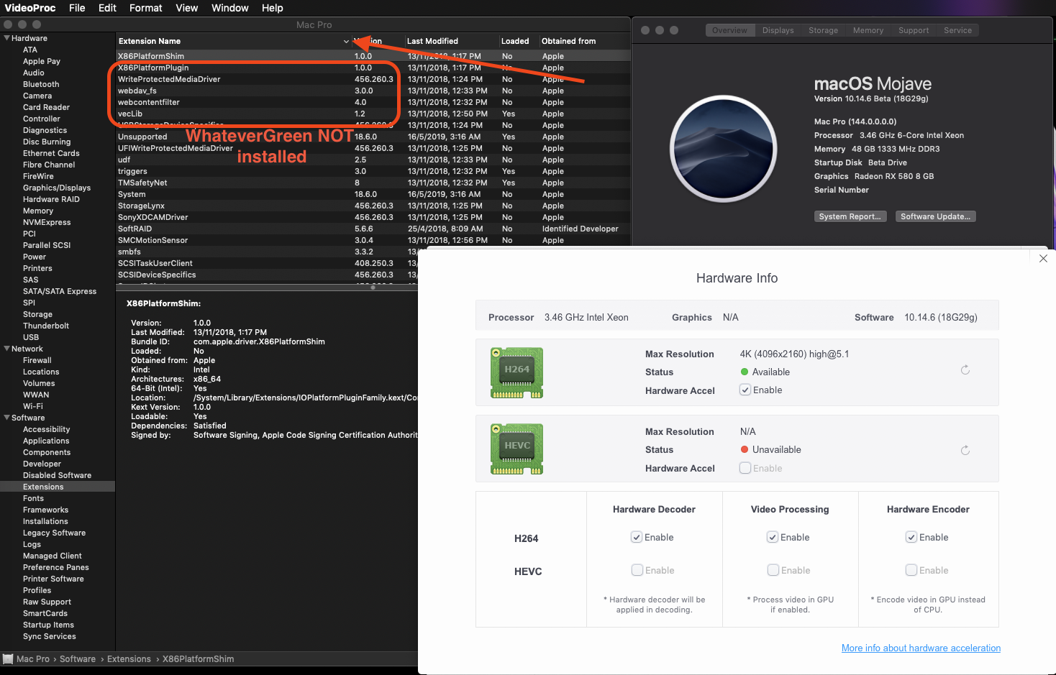
Task: Select Extensions in the sidebar
Action: (58, 487)
